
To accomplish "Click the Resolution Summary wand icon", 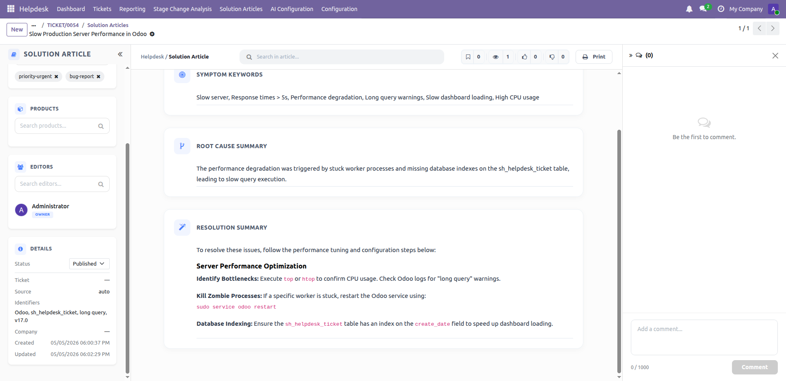I will click(182, 228).
